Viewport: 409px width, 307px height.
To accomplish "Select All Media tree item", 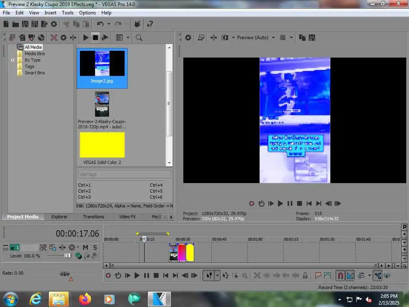I will click(x=33, y=47).
